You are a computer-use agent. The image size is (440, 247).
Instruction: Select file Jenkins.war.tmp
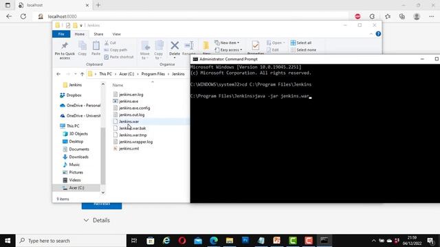click(133, 135)
